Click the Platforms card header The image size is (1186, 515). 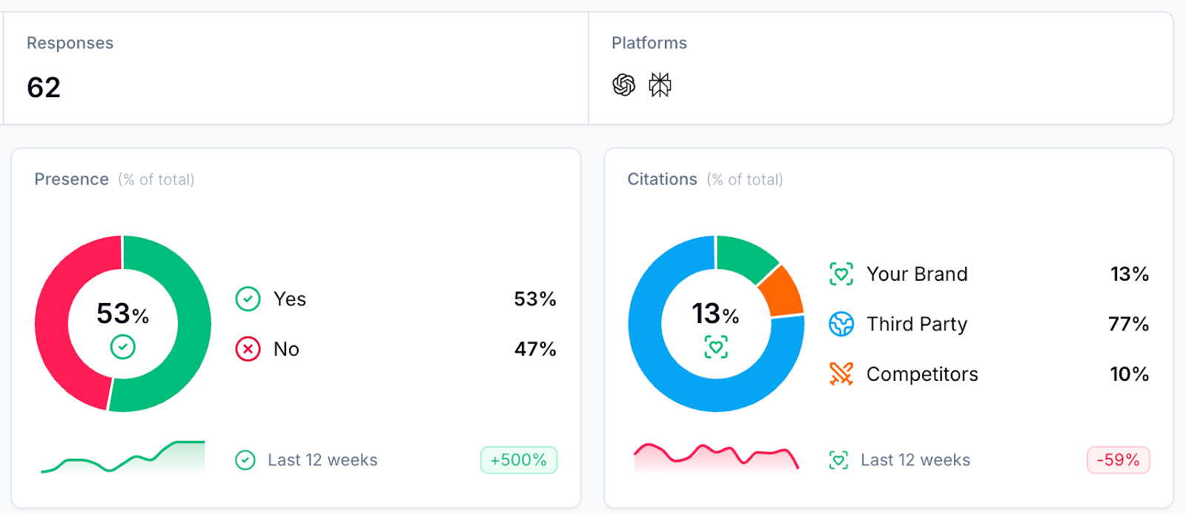649,43
